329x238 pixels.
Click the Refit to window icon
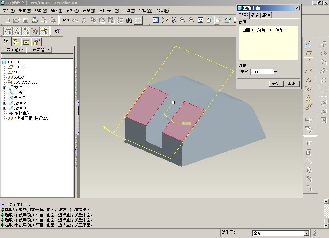coord(200,20)
